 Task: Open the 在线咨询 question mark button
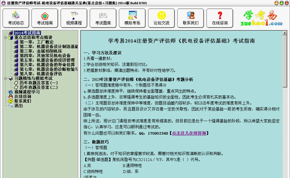pyautogui.click(x=220, y=18)
